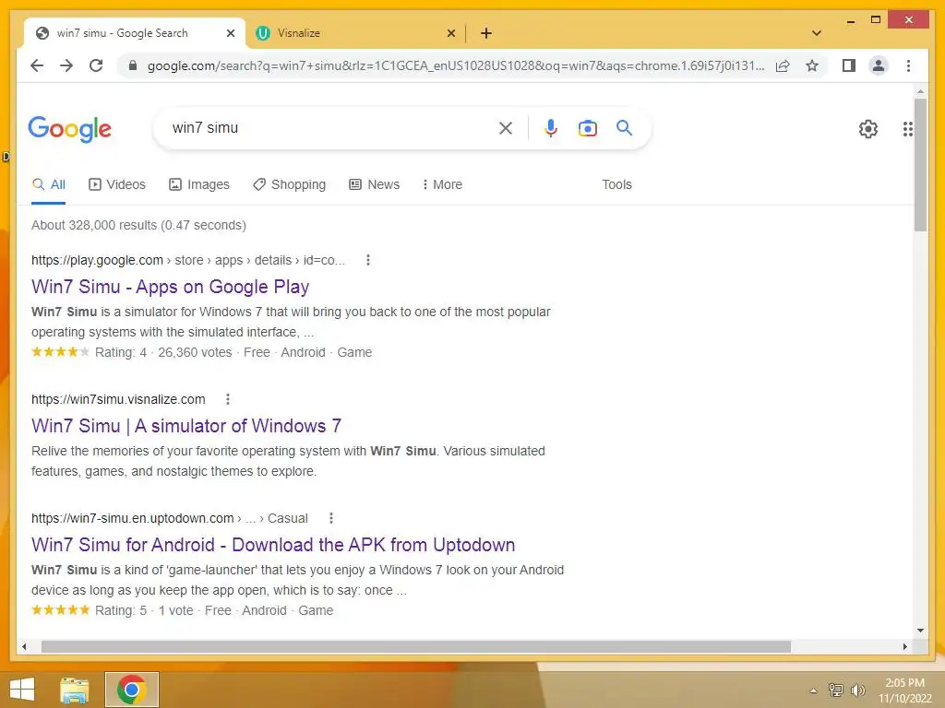Click the vertical scrollbar thumb
The width and height of the screenshot is (945, 708).
coord(920,165)
